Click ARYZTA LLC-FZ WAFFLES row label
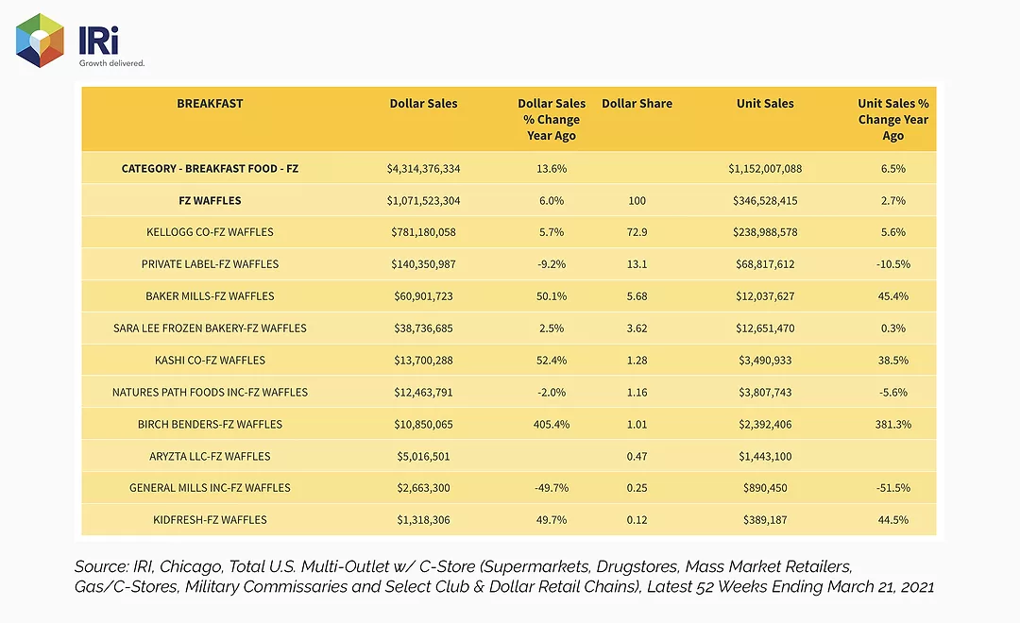The image size is (1020, 623). click(x=210, y=456)
